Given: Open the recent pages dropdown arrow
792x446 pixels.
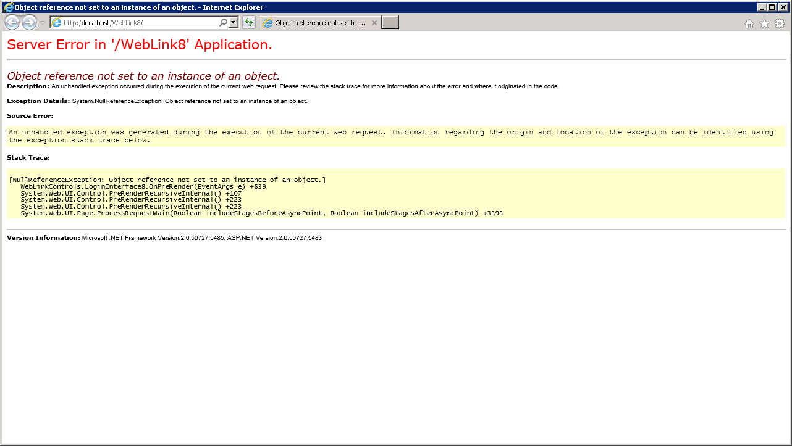Looking at the screenshot, I should point(43,23).
